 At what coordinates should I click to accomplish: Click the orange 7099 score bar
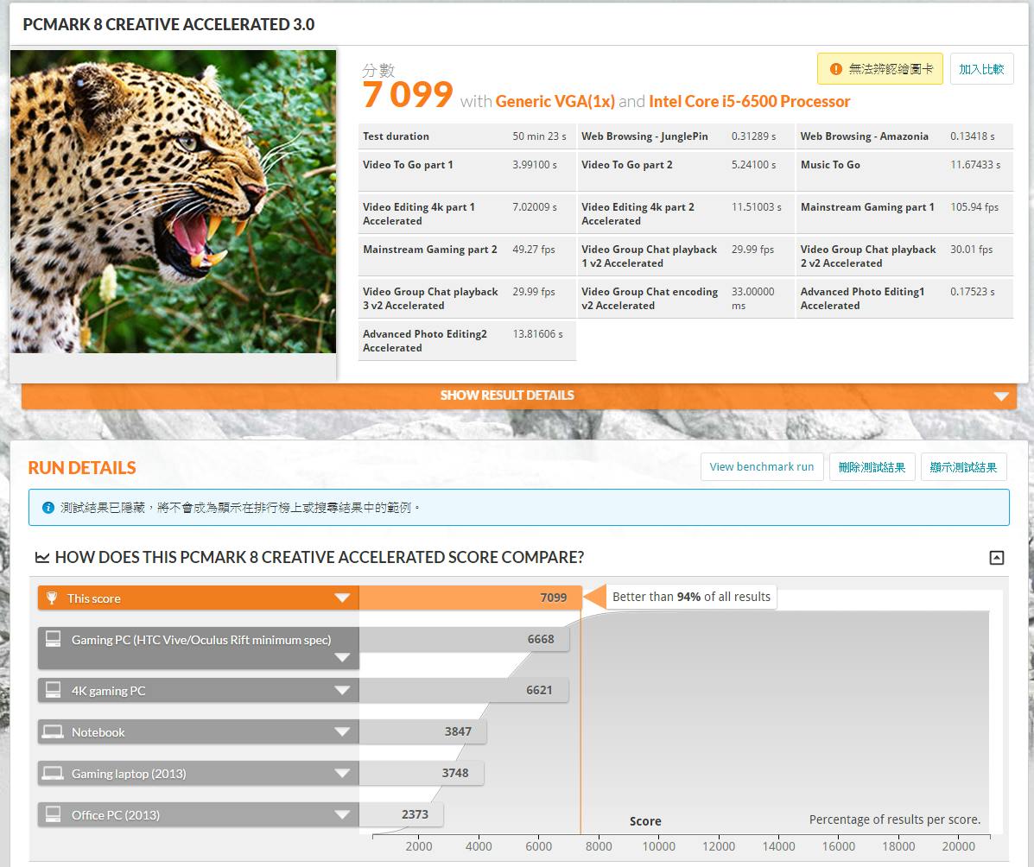tap(470, 598)
